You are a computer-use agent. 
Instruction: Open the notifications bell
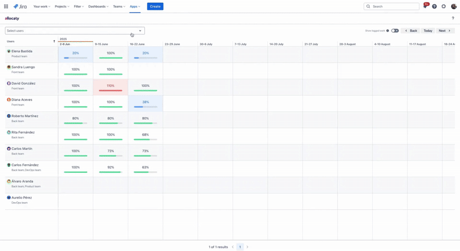click(x=425, y=6)
